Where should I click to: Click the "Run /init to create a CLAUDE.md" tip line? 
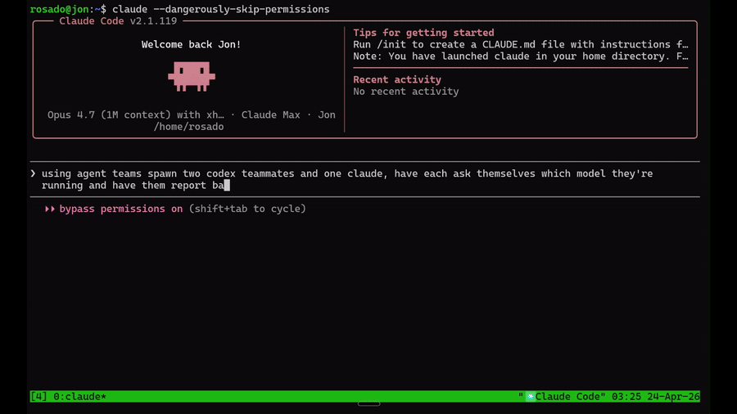pos(520,45)
